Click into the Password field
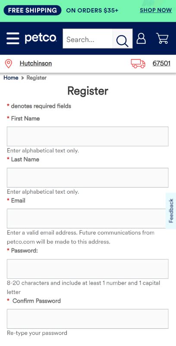The width and height of the screenshot is (176, 346). coord(88,269)
